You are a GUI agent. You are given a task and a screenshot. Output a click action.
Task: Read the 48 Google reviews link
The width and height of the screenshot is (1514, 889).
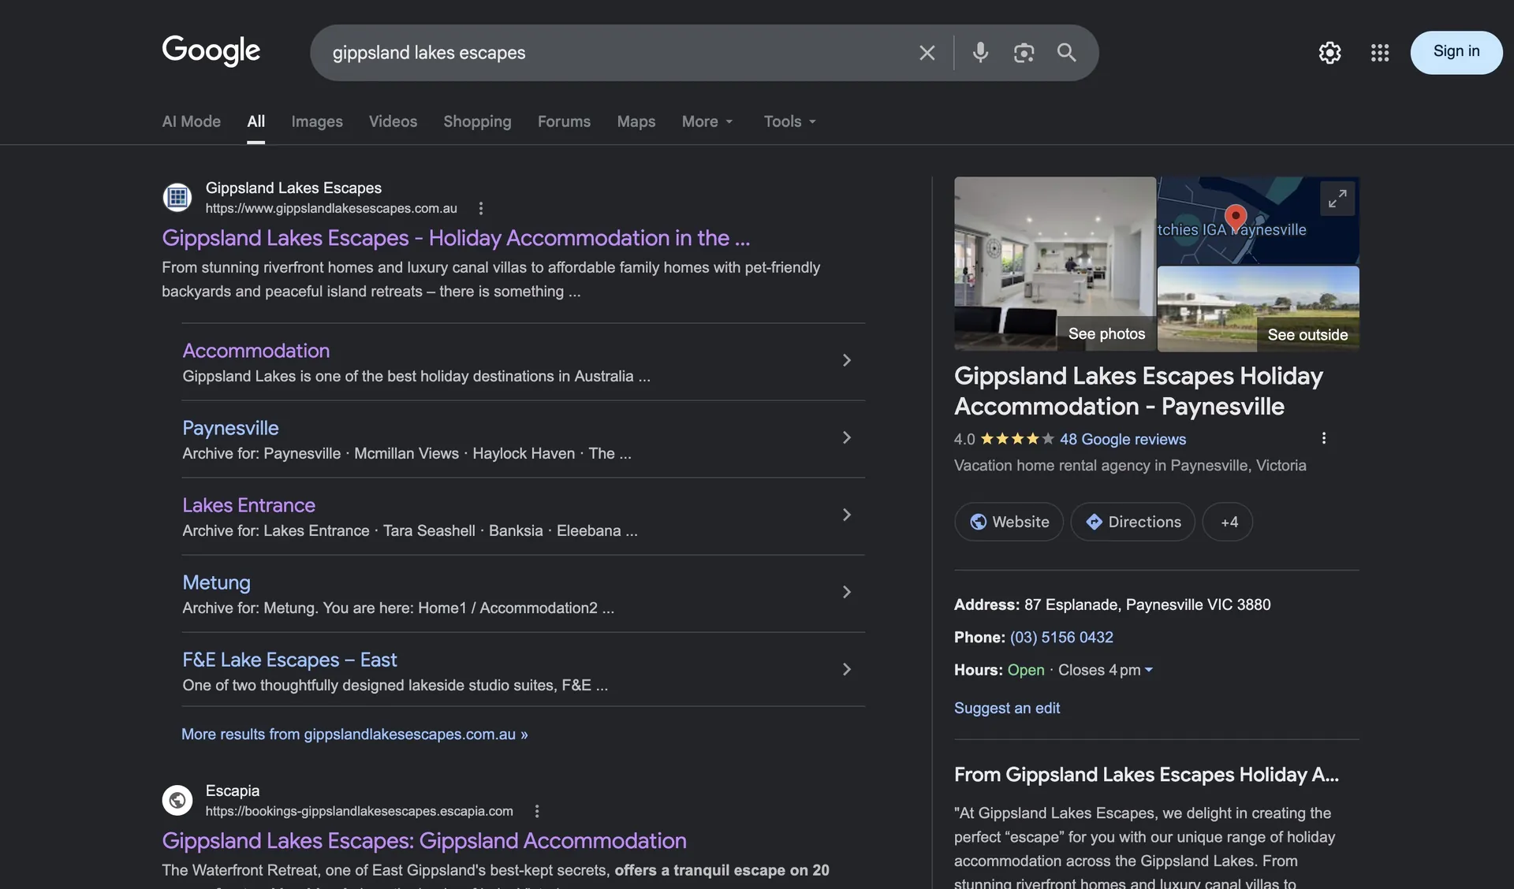tap(1122, 439)
